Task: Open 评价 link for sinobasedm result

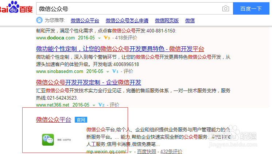Action: click(x=128, y=71)
